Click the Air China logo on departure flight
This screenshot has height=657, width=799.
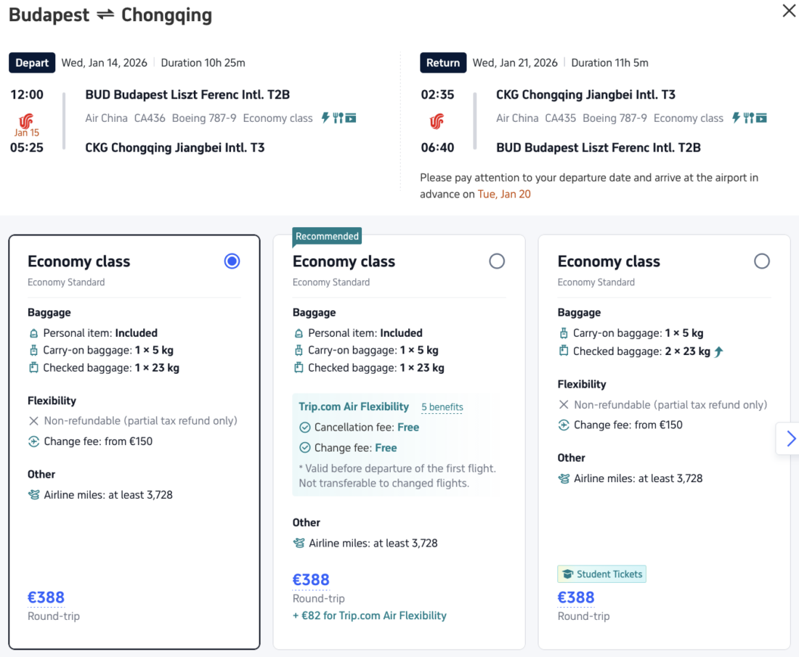pos(26,121)
